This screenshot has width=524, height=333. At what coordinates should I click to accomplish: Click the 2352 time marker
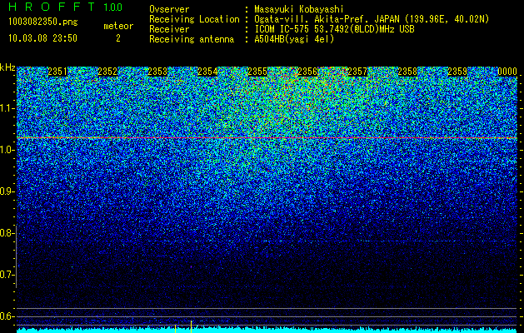tap(107, 72)
